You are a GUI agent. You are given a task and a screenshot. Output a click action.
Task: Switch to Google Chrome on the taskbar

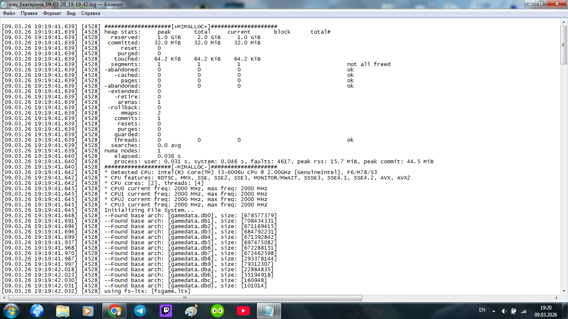[114, 311]
